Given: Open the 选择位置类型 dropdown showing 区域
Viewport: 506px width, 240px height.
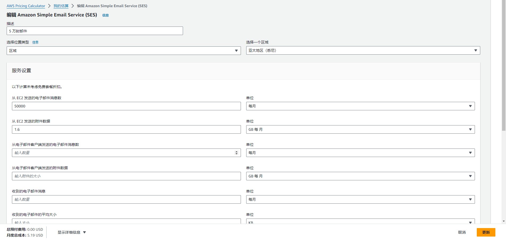Looking at the screenshot, I should [x=124, y=51].
